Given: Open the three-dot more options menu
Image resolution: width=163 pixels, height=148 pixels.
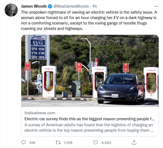Looking at the screenshot, I should 156,7.
